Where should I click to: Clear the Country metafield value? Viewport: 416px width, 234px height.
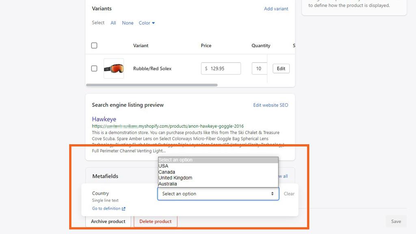(289, 194)
